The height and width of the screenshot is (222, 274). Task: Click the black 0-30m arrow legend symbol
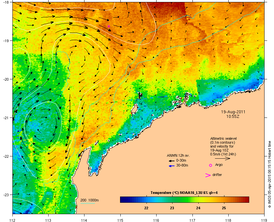click(x=172, y=161)
